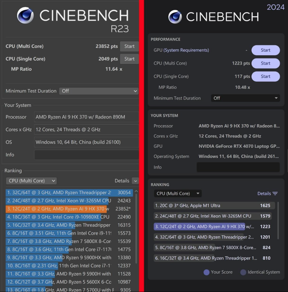Viewport: 288px width, 292px height.
Task: Select the Xeon W-3265M 1579 row
Action: (215, 216)
